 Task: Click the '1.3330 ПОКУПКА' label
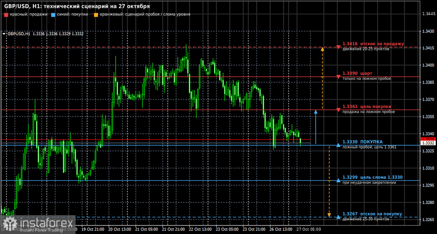[363, 142]
